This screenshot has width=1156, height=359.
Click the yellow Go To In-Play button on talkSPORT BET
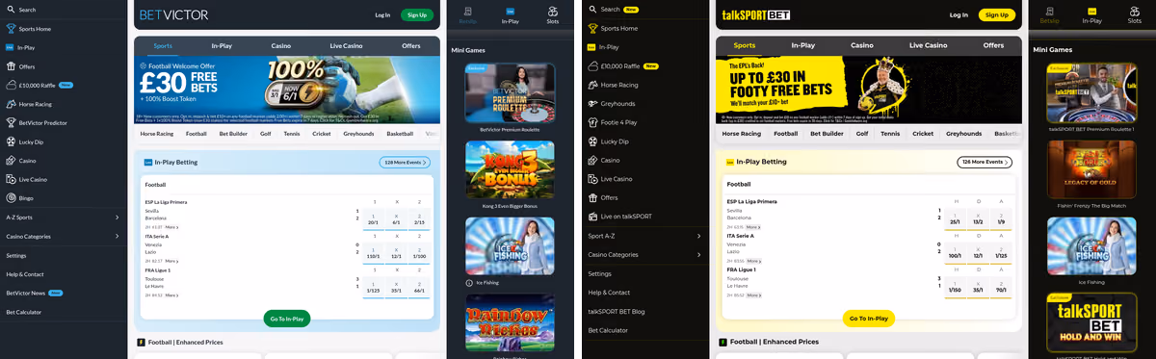coord(869,319)
